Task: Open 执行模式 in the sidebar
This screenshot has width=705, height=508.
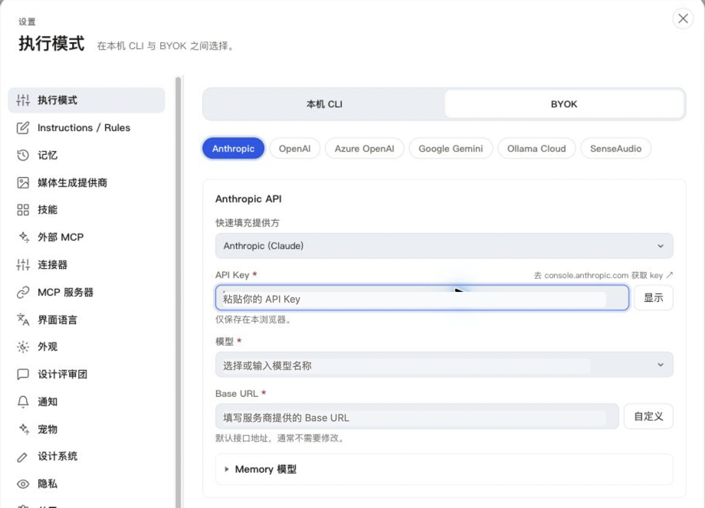Action: [x=87, y=100]
